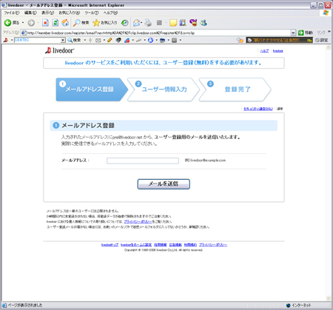Open the 採用情報 footer link
Image resolution: width=333 pixels, height=310 pixels.
[x=161, y=245]
